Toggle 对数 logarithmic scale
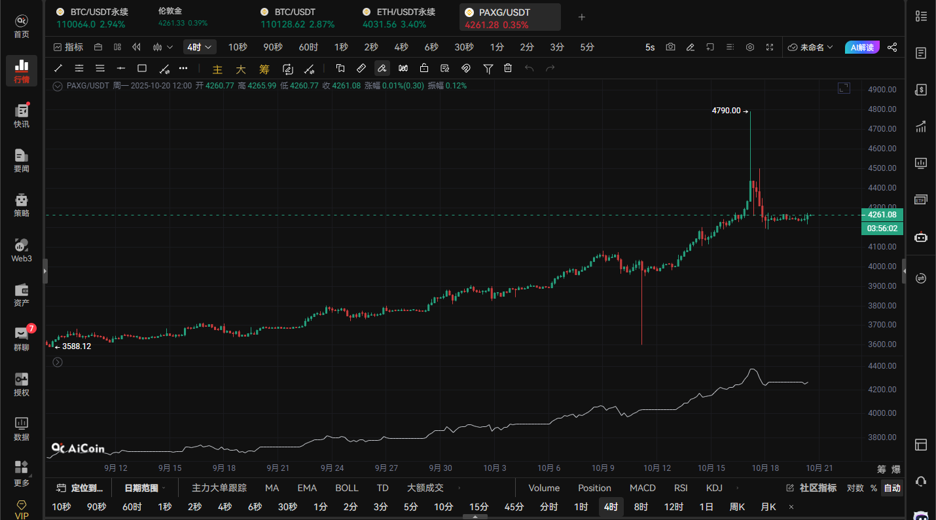Image resolution: width=936 pixels, height=520 pixels. coord(855,488)
